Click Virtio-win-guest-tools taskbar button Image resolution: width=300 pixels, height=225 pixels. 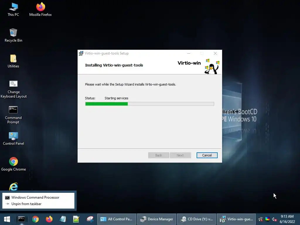[x=236, y=219]
